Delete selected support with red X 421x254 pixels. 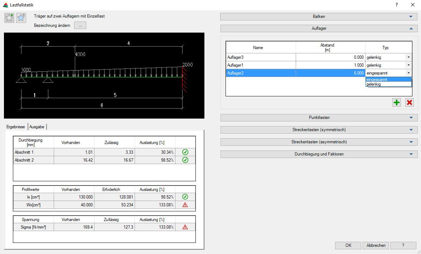click(x=409, y=103)
